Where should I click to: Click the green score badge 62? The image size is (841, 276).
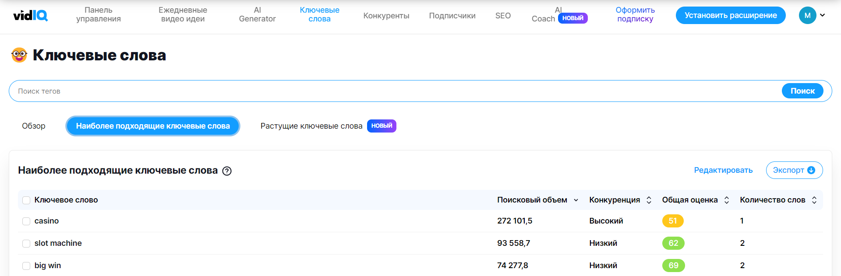point(673,243)
